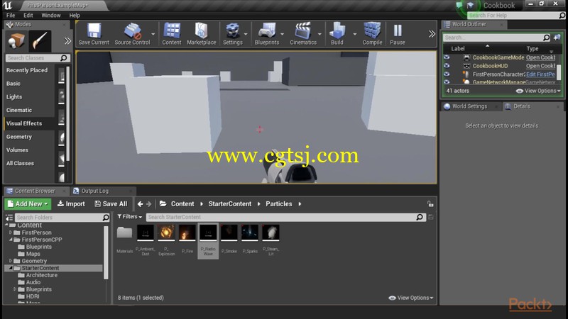The height and width of the screenshot is (319, 568).
Task: Expand the toolbar overflow chevron
Action: point(432,34)
